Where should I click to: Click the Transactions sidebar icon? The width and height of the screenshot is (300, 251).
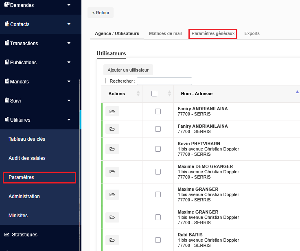pyautogui.click(x=7, y=43)
